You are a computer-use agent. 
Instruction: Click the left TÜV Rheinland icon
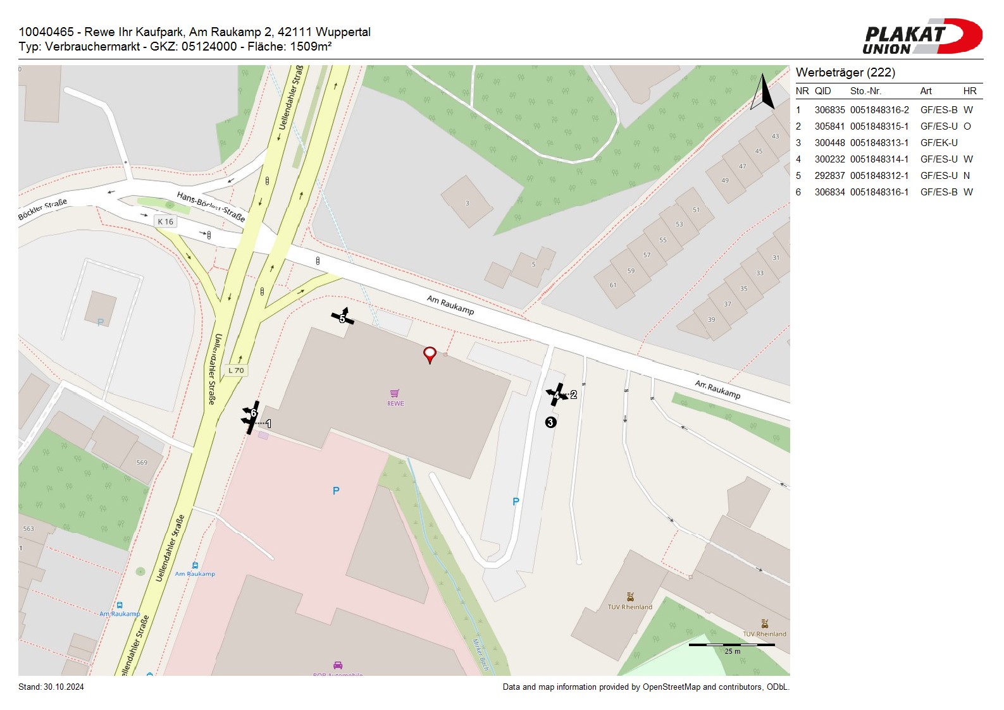click(x=630, y=597)
